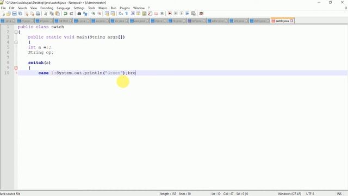
Task: Close the swtch.java tab
Action: coord(291,21)
